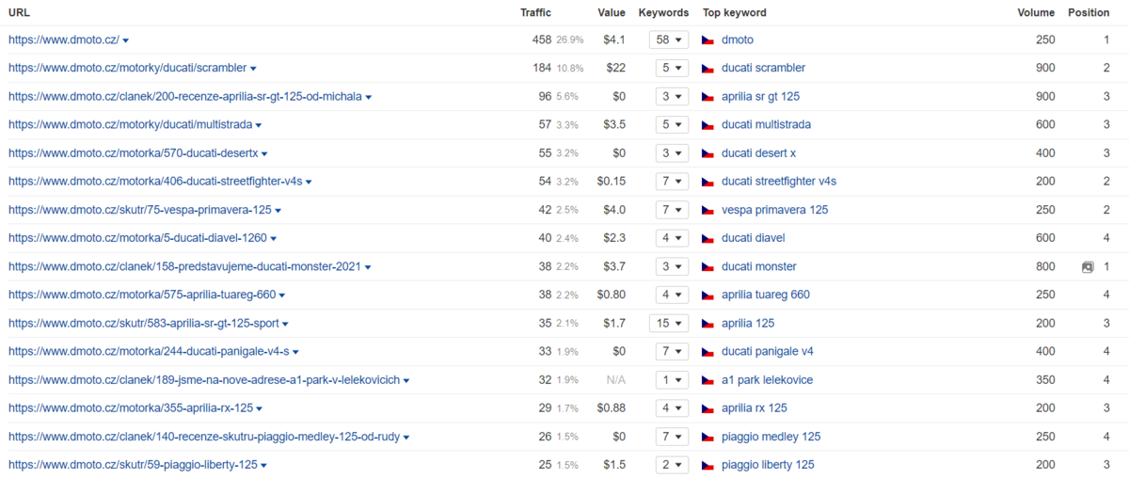Viewport: 1129px width, 479px height.
Task: Click Czech flag beside a1 park lelekovice
Action: [x=708, y=380]
